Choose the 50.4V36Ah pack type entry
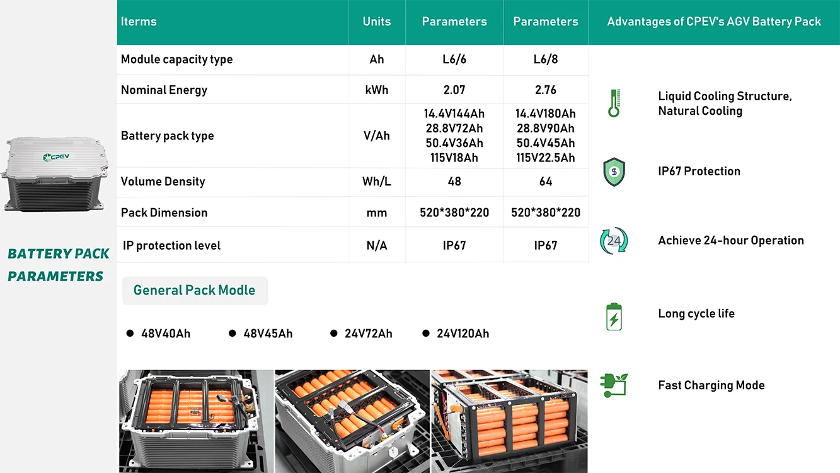Screen dimensions: 840x473 (x=454, y=143)
